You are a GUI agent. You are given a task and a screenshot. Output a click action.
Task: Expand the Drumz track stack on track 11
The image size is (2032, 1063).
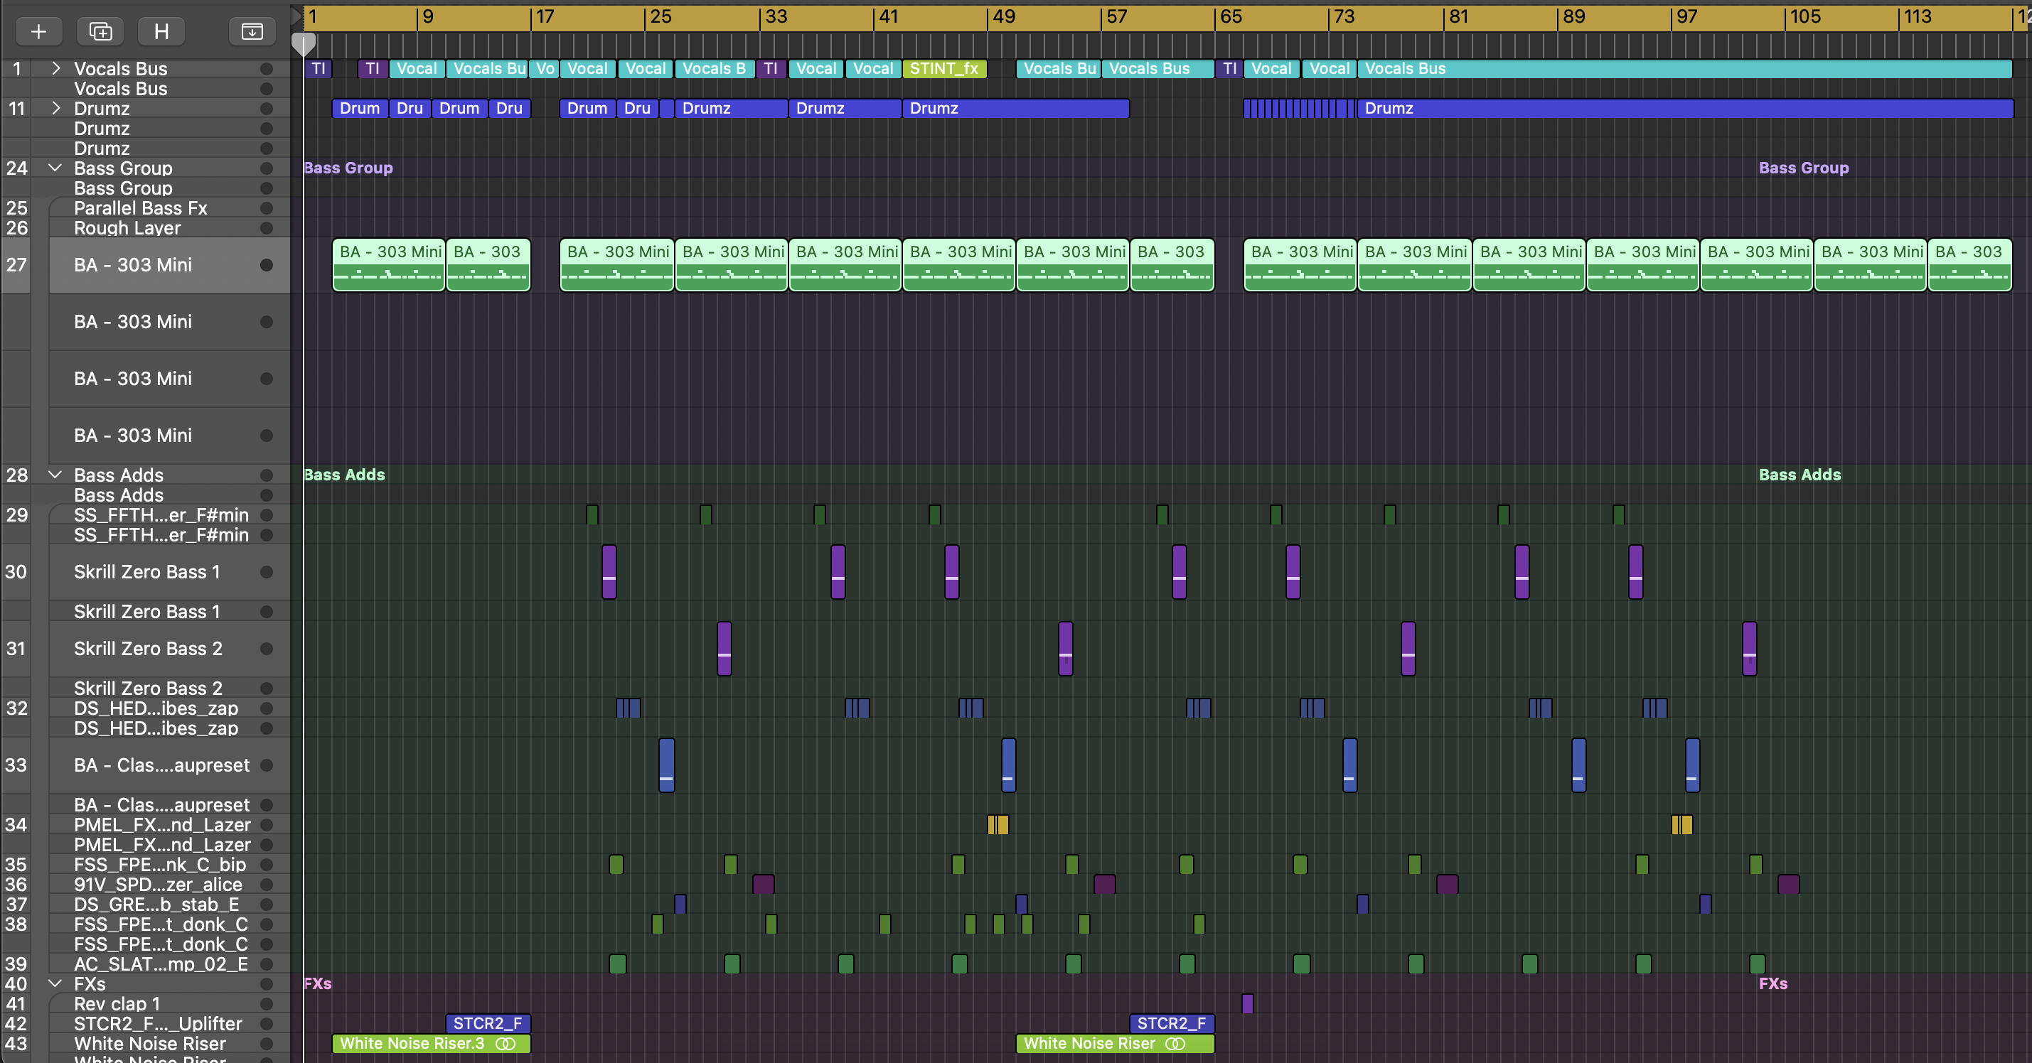[x=55, y=108]
